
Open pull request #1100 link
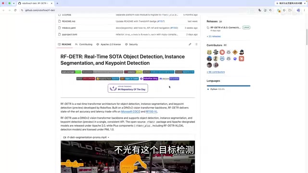pyautogui.click(x=174, y=28)
